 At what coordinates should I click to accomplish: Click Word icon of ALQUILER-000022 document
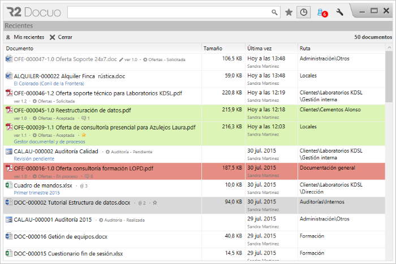(x=9, y=76)
